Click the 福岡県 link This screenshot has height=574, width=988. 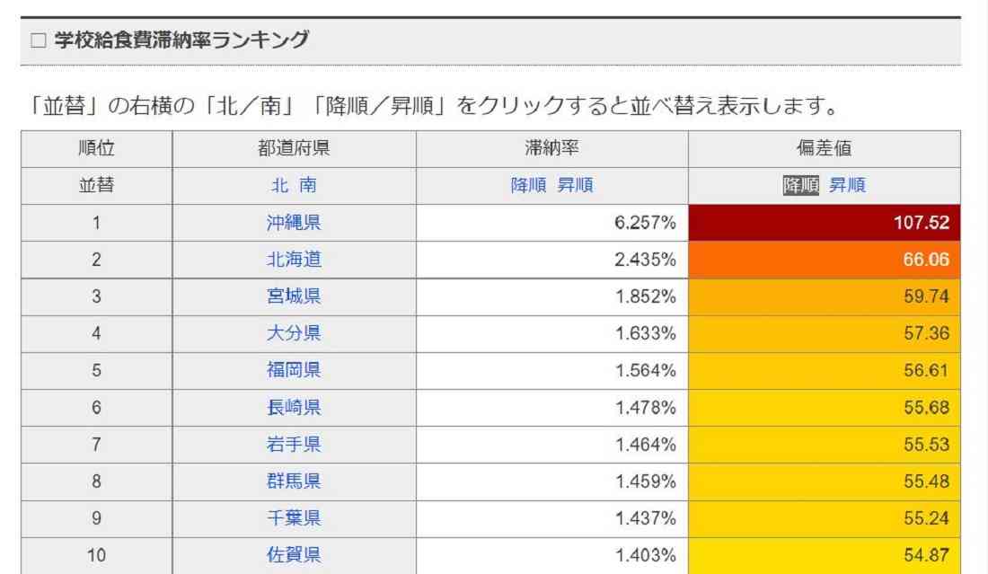[x=294, y=370]
